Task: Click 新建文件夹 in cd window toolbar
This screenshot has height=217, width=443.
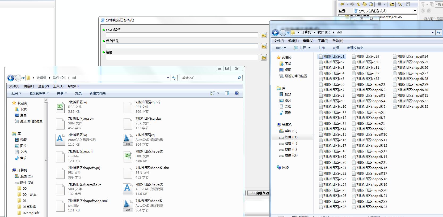Action: click(x=98, y=93)
